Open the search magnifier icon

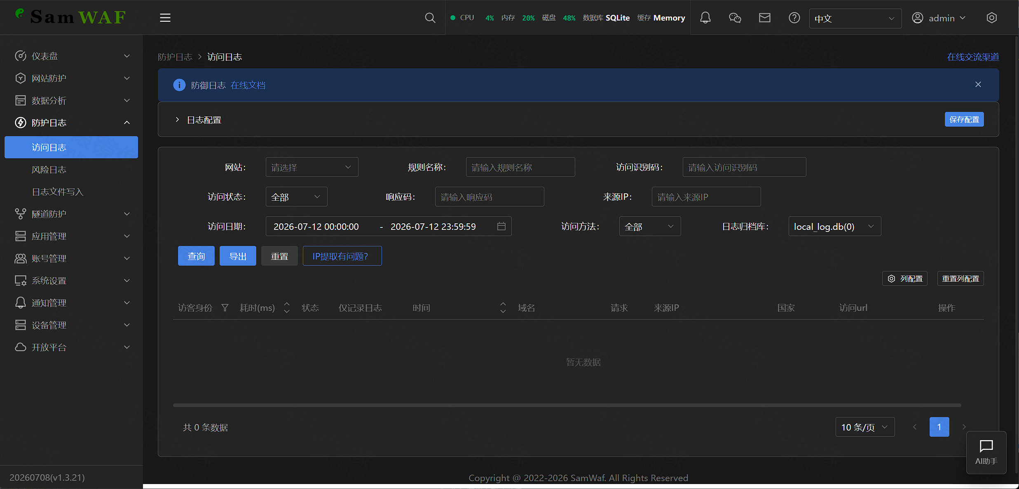coord(430,18)
